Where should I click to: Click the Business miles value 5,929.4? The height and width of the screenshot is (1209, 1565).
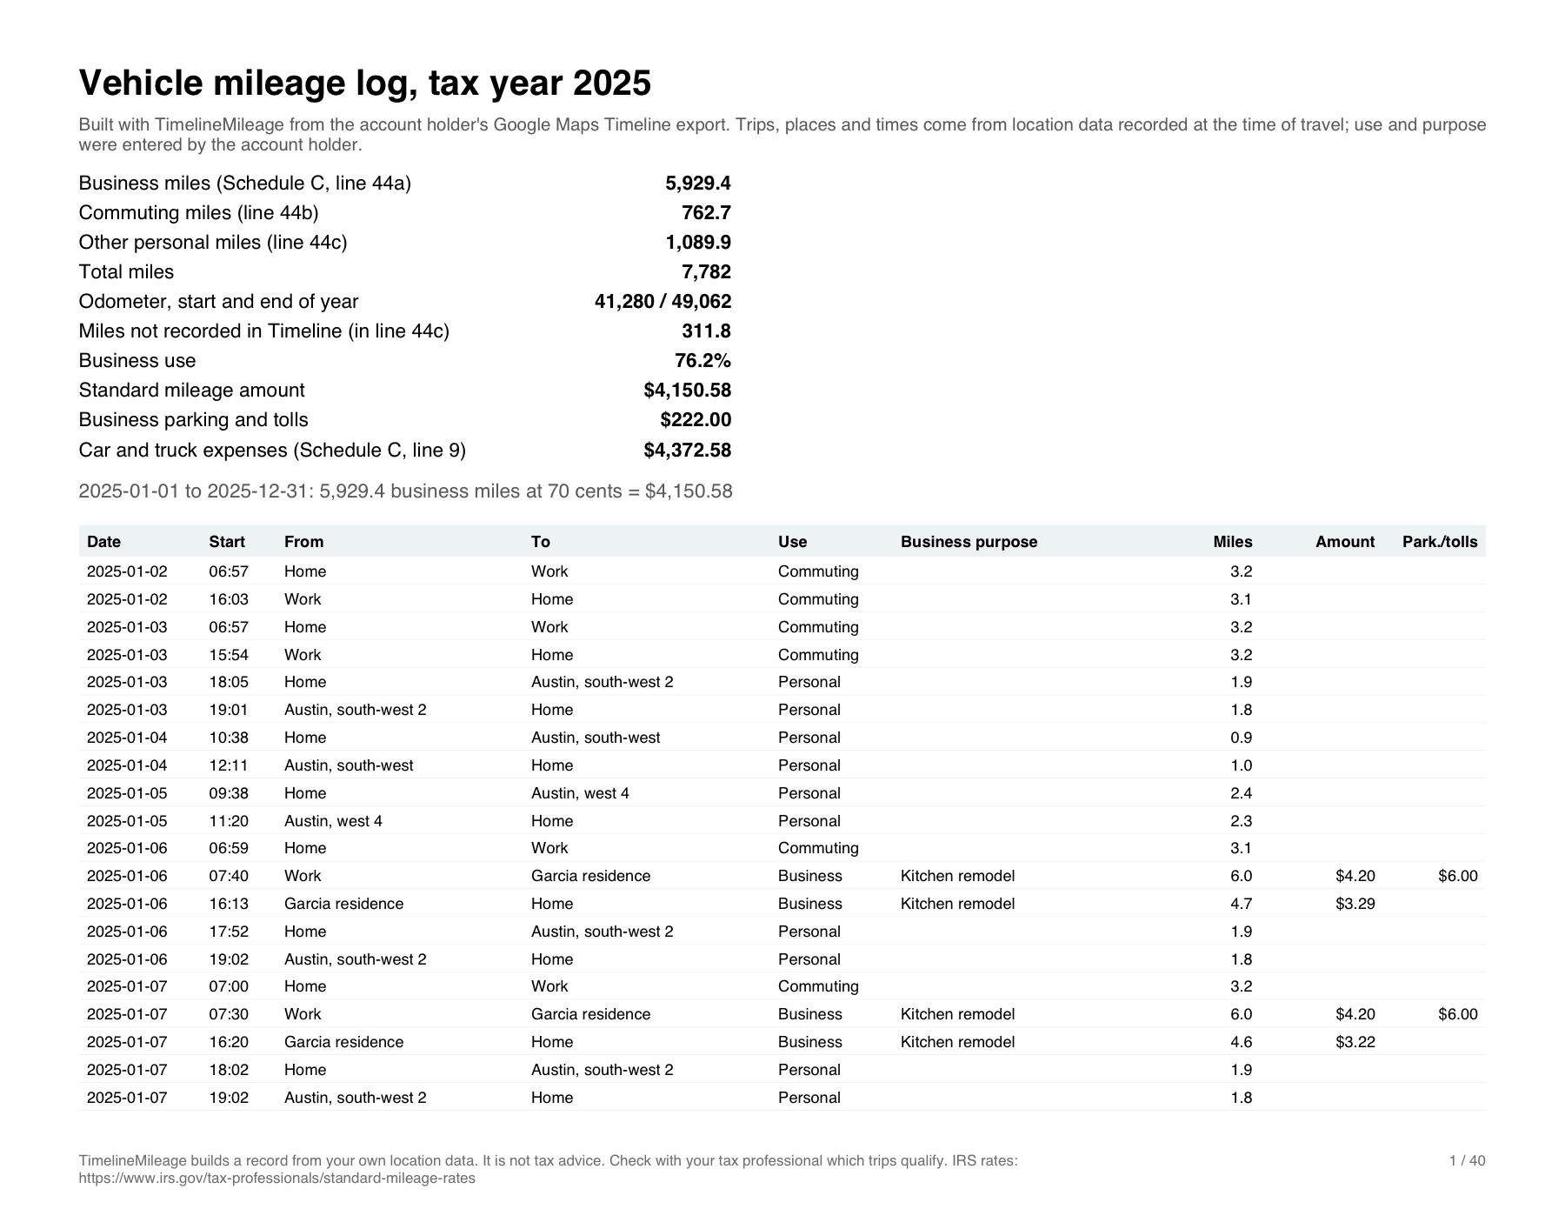pyautogui.click(x=698, y=183)
